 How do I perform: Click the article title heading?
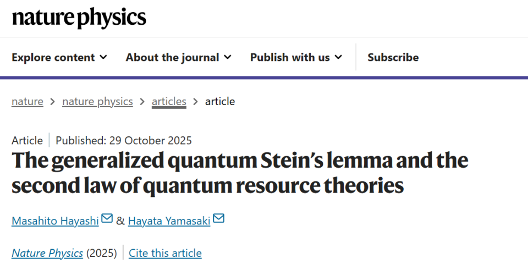(x=240, y=173)
